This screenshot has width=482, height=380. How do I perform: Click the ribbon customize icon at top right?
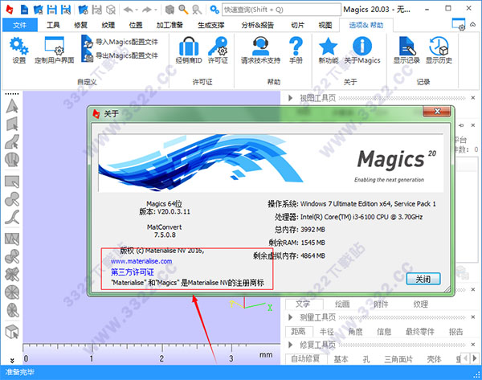point(459,24)
